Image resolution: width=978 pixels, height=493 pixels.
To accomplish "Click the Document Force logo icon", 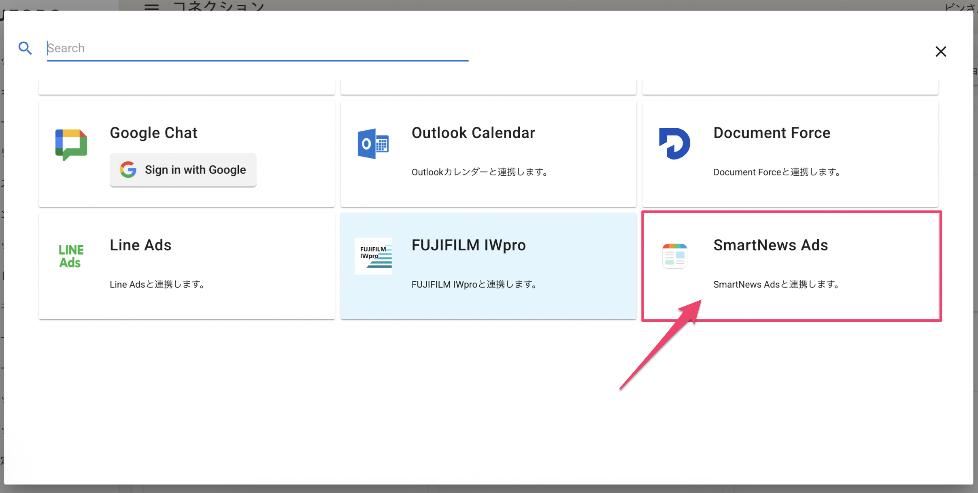I will coord(674,144).
